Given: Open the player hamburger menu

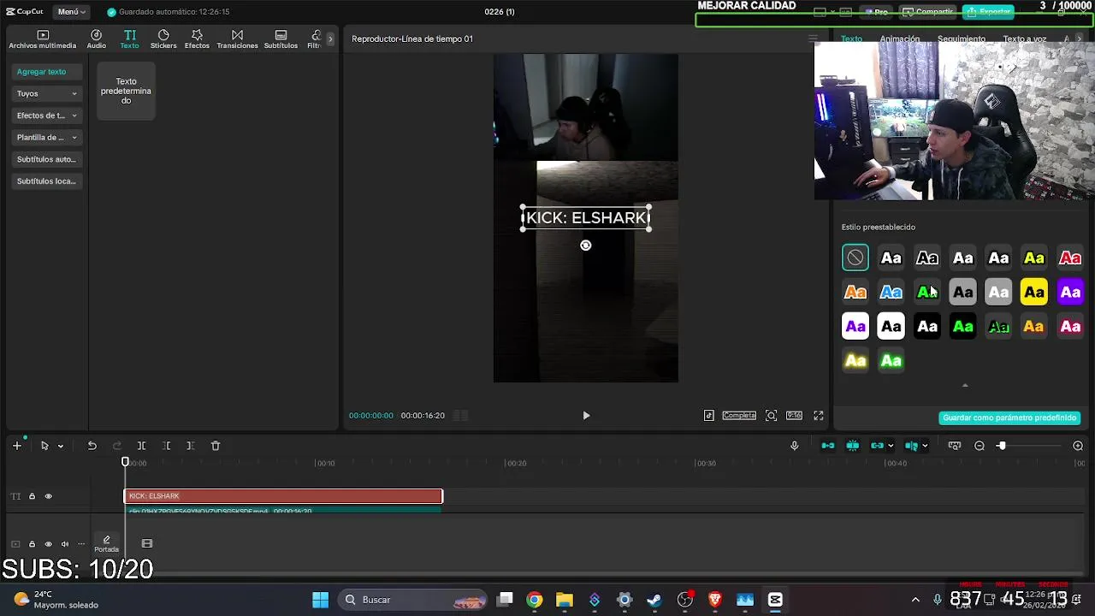Looking at the screenshot, I should [813, 38].
